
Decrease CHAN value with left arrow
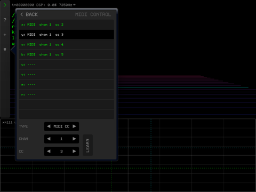(49, 139)
